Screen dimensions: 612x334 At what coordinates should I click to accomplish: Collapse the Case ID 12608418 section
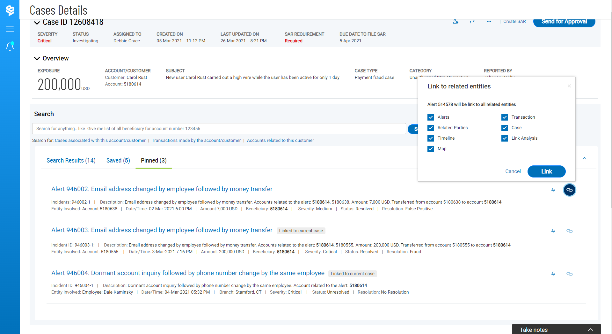click(37, 23)
